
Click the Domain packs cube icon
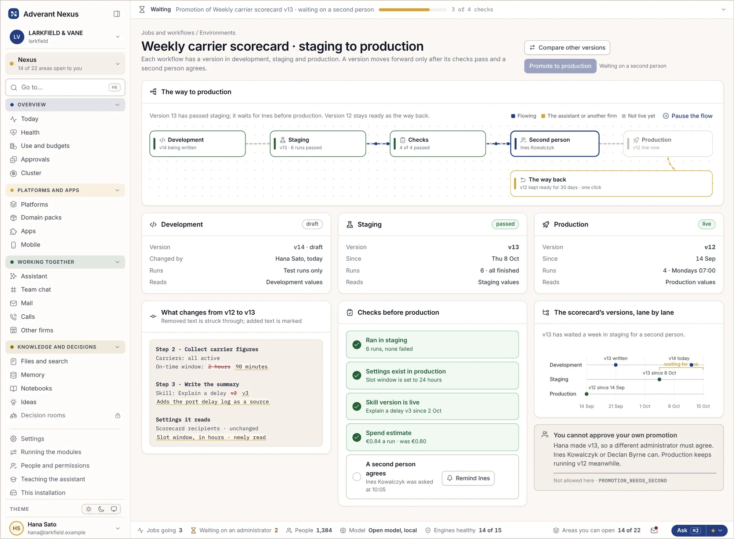point(14,218)
